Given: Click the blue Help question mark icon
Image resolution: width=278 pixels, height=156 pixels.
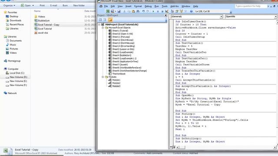Looking at the screenshot, I should tap(191, 11).
